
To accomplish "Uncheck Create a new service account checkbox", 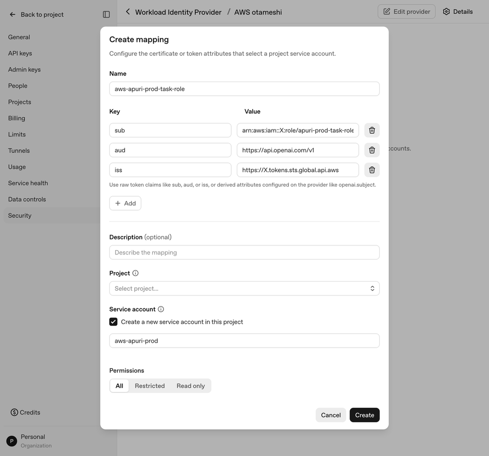I will coord(113,322).
